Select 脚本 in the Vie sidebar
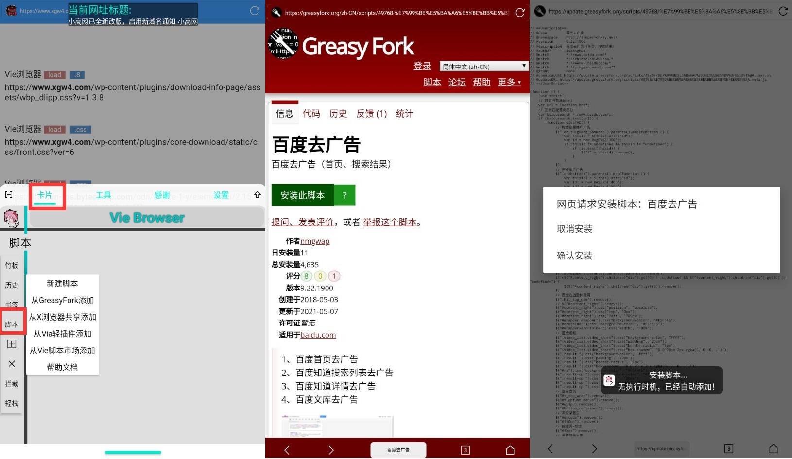The image size is (792, 459). click(12, 324)
